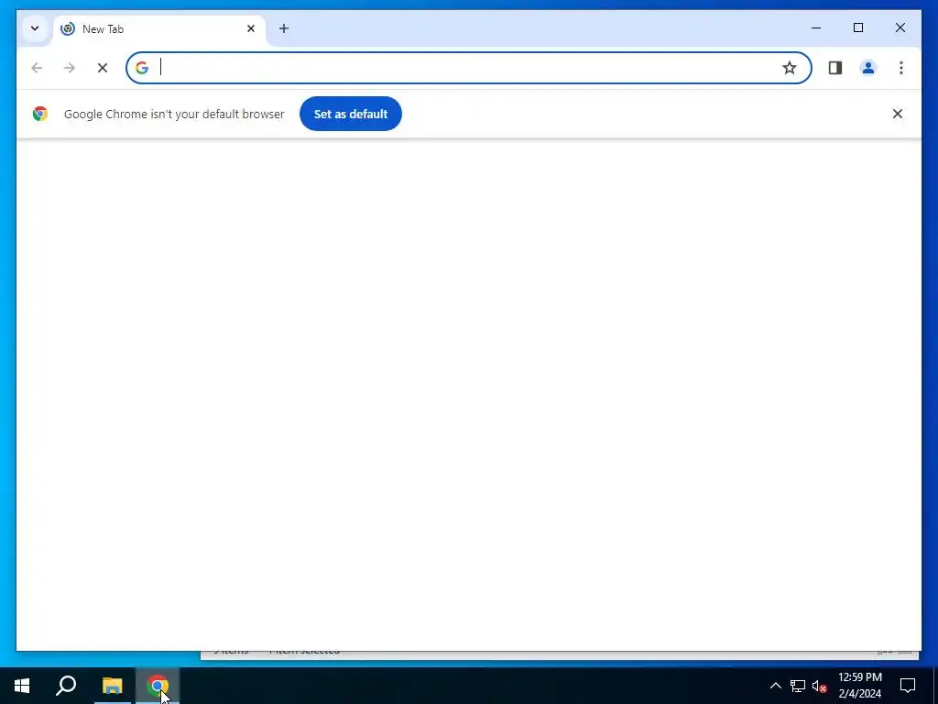Open the network status tray icon
Image resolution: width=938 pixels, height=704 pixels.
tap(798, 686)
